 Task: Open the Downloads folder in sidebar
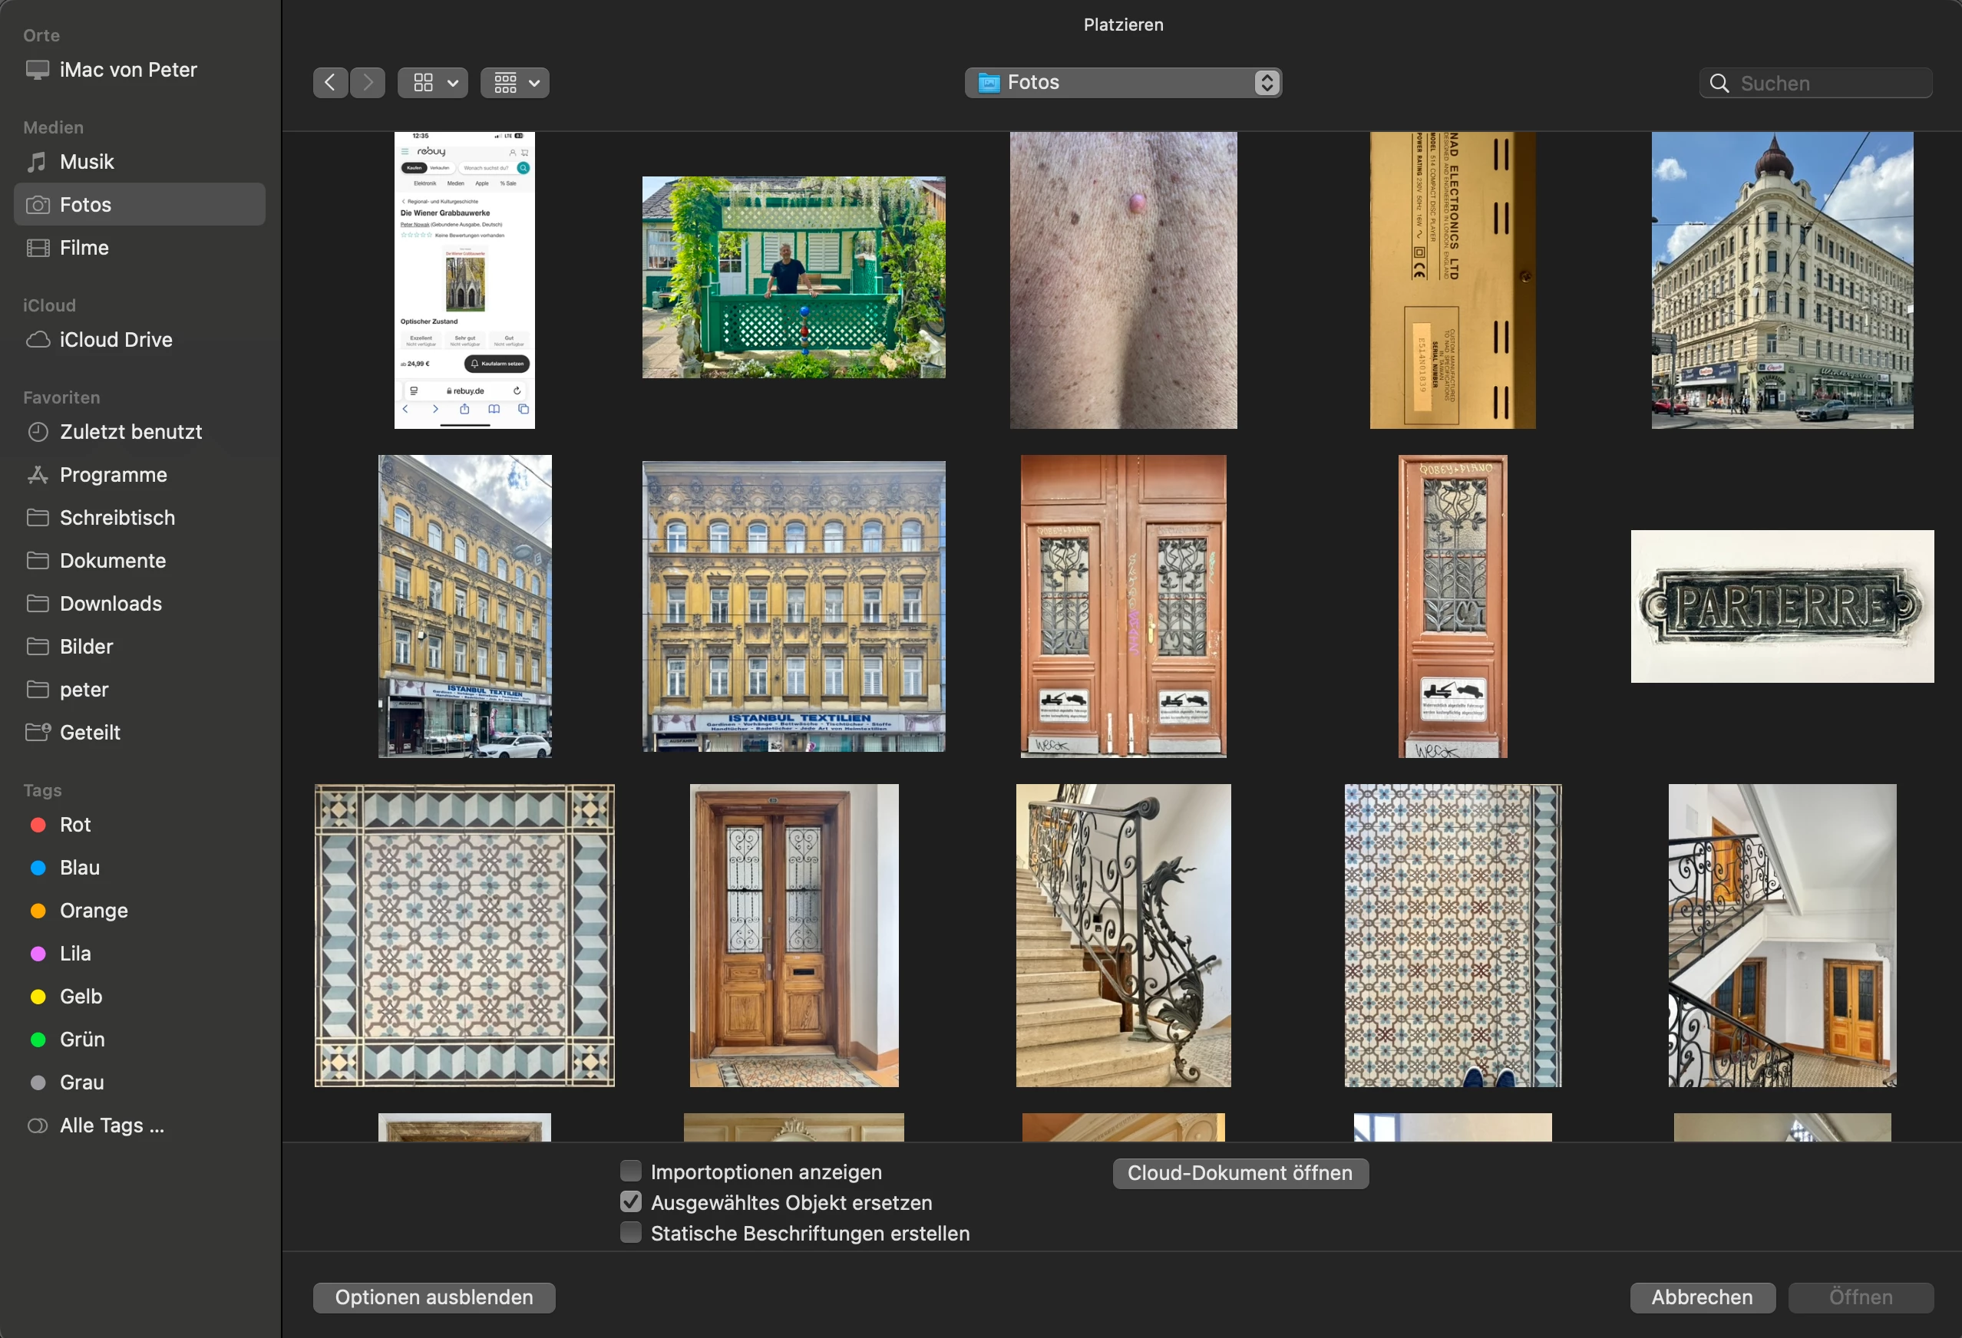tap(111, 604)
